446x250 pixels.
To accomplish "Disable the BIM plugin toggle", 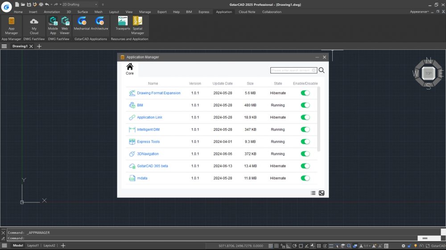I will coord(305,105).
